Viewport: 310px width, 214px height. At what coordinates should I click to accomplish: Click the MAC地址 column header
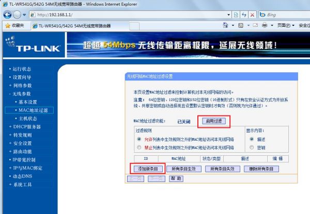click(179, 159)
